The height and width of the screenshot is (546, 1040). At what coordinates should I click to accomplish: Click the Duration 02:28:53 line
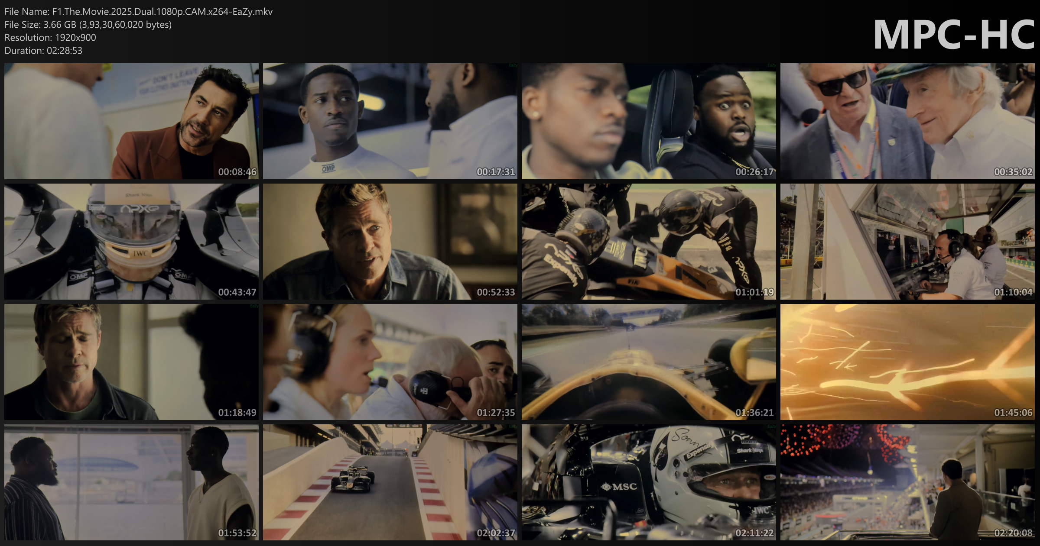[x=43, y=51]
